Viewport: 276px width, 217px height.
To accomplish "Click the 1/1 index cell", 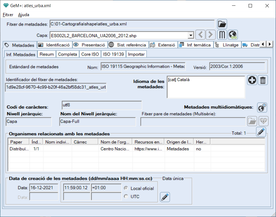I will point(36,149).
